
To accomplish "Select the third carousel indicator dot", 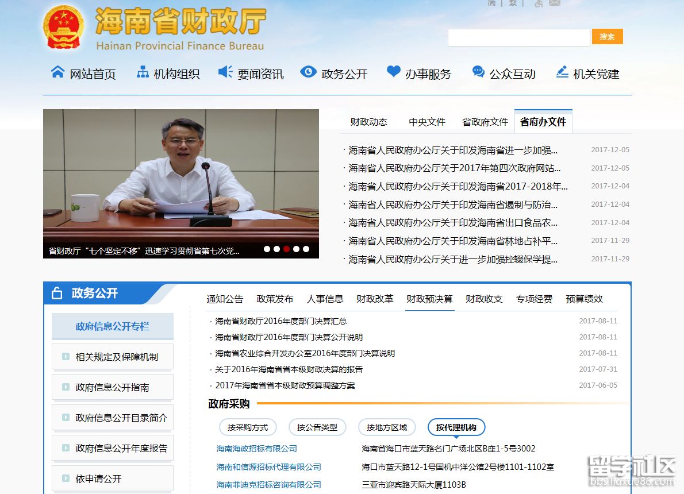I will [x=287, y=249].
